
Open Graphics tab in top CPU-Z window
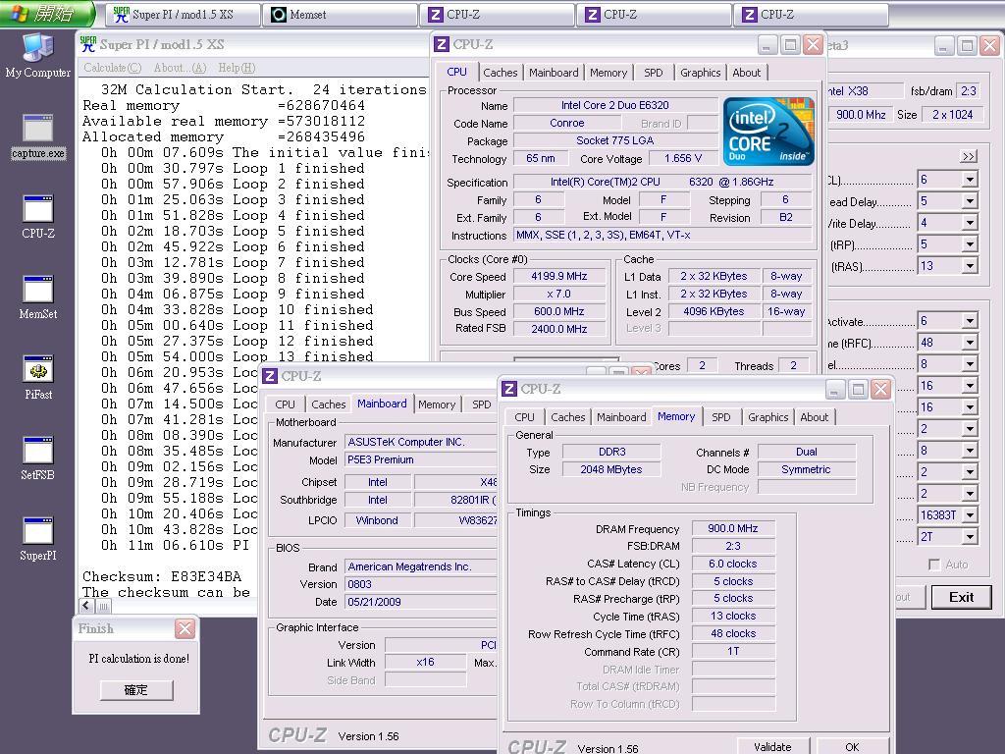(700, 73)
